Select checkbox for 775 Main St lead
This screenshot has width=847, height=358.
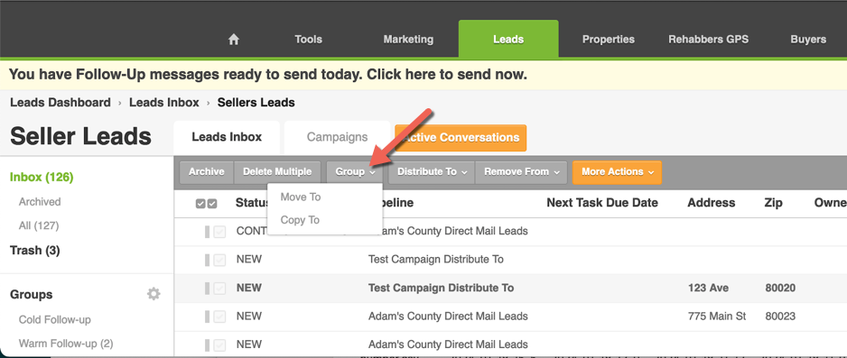pyautogui.click(x=219, y=317)
